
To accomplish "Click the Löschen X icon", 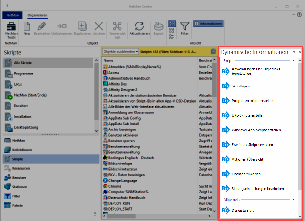I will pos(98,26).
